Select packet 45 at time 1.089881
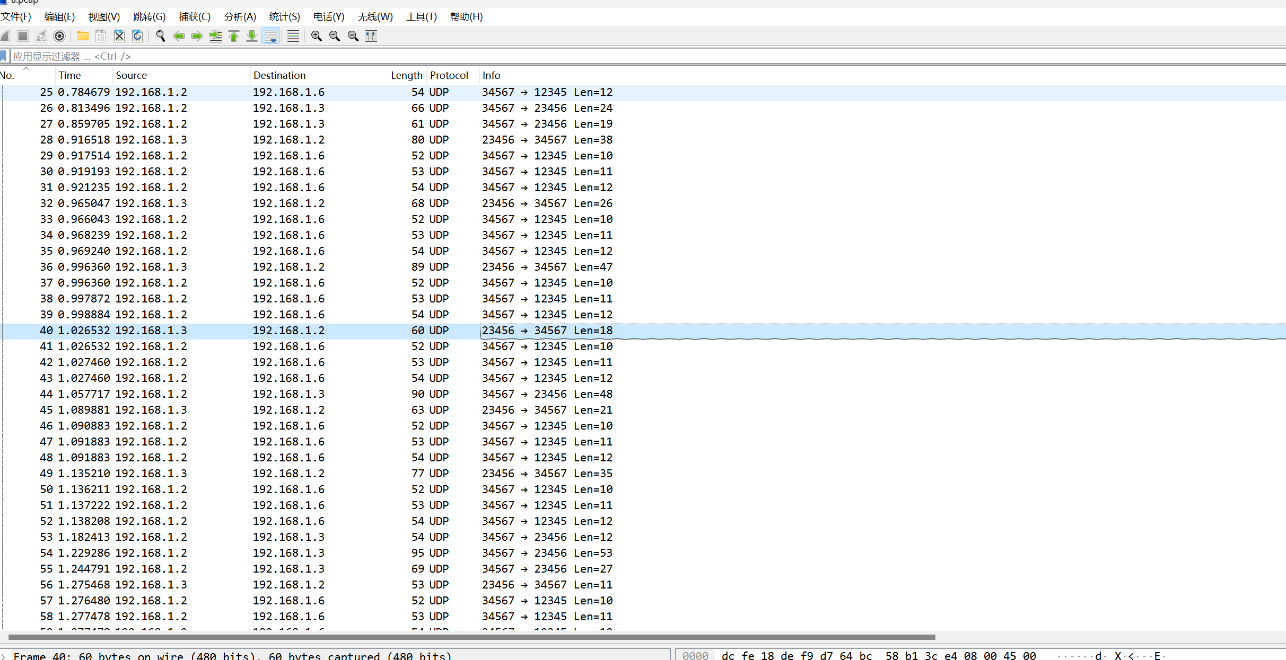 pos(643,410)
